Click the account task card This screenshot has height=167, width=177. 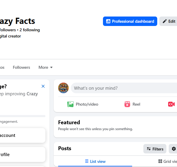(23, 135)
